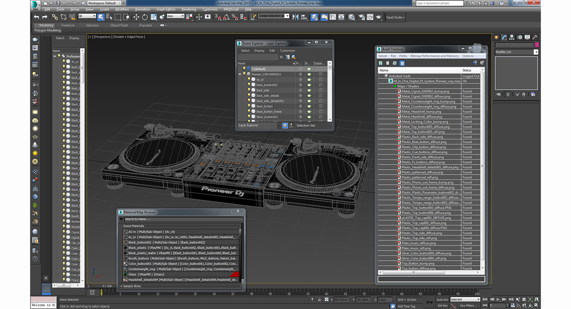Click the Key Filters button
This screenshot has width=571, height=309.
coord(468,306)
